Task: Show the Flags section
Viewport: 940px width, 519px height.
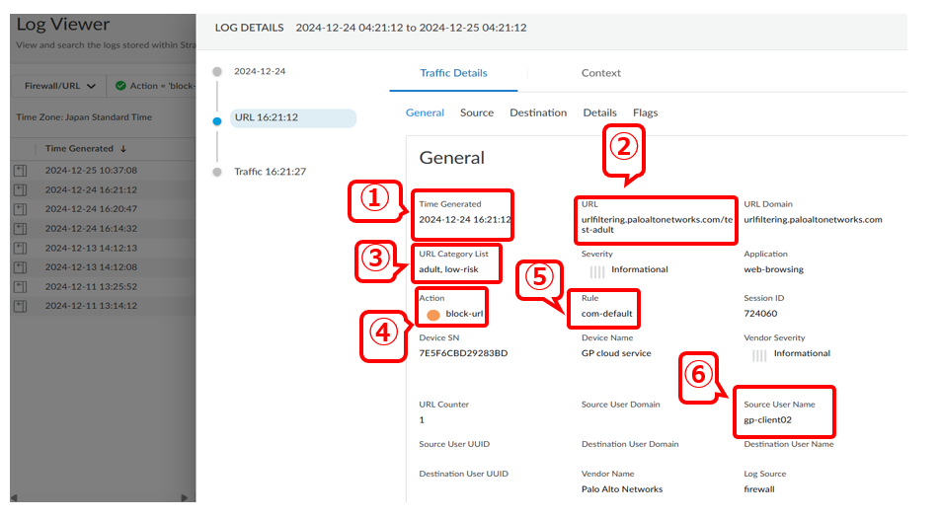Action: click(x=645, y=112)
